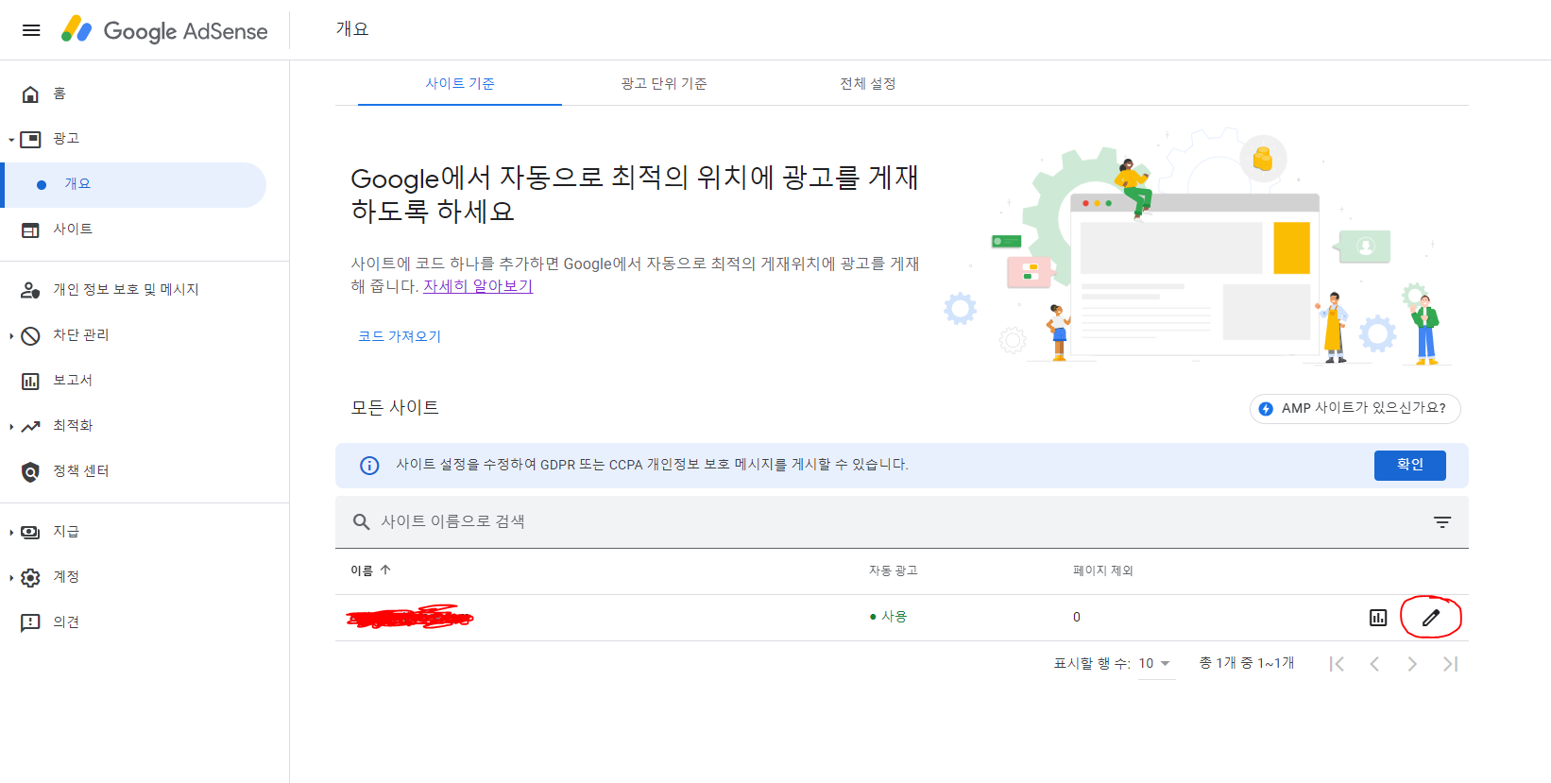Click the 계정 gear icon
The height and width of the screenshot is (783, 1551).
(30, 577)
